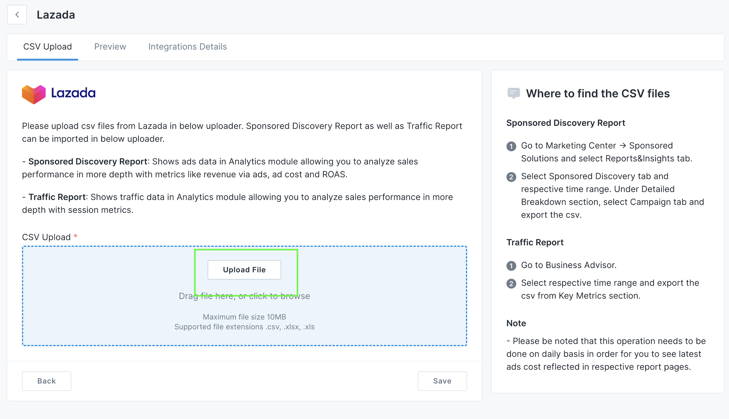729x419 pixels.
Task: Click step 1 badge under Sponsored Discovery Report
Action: pyautogui.click(x=511, y=146)
